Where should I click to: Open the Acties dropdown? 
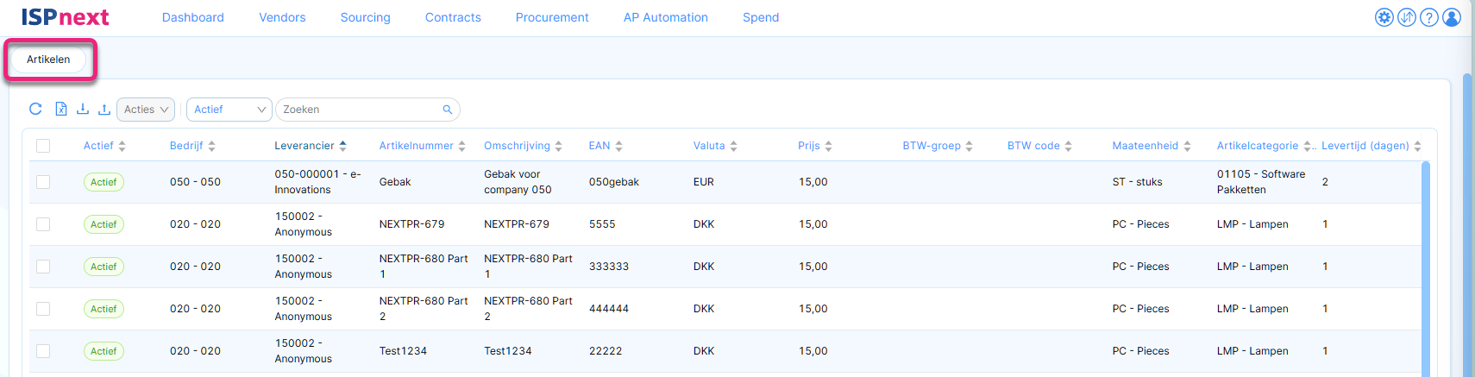pyautogui.click(x=146, y=110)
